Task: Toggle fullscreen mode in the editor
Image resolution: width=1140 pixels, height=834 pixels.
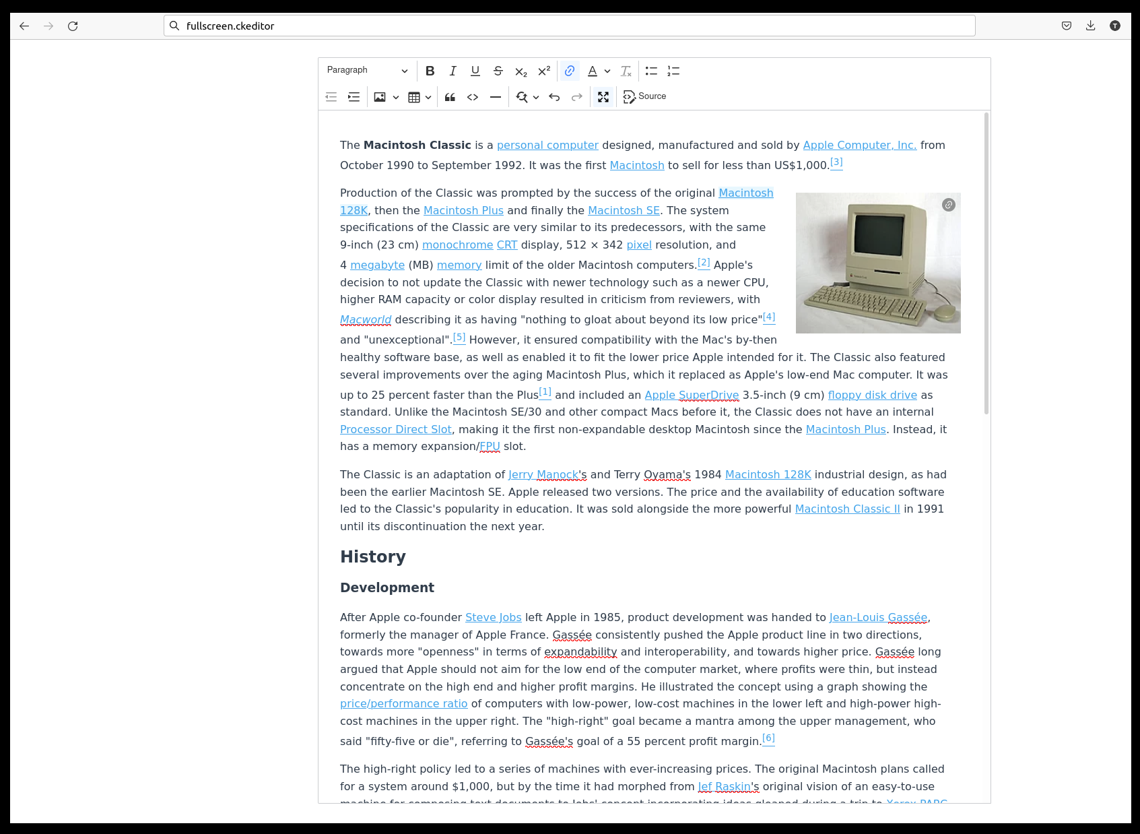Action: pos(603,97)
